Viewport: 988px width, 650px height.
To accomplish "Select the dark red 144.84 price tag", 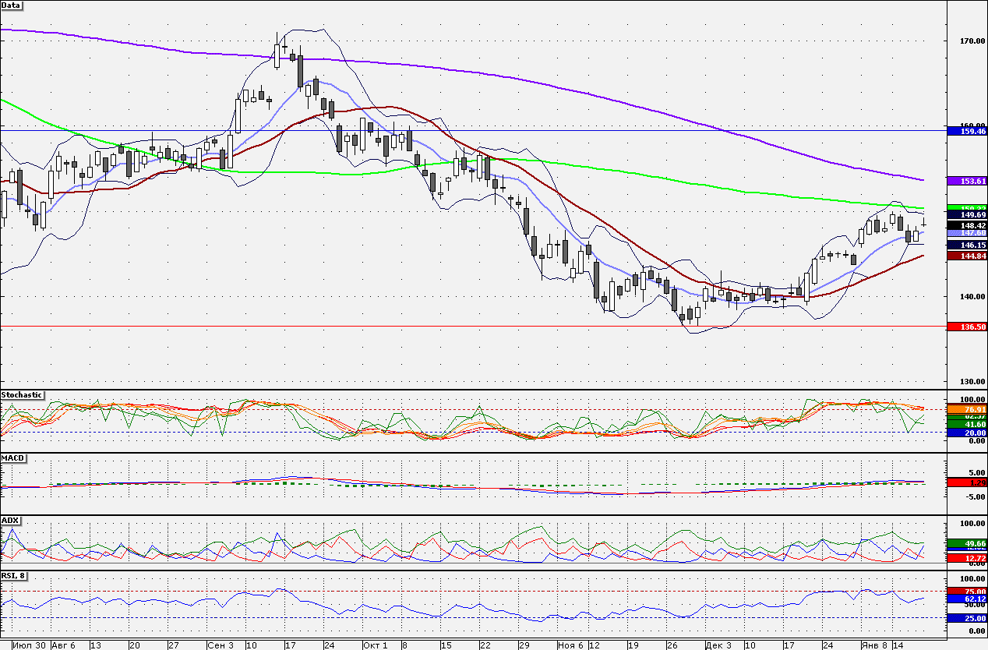I will pyautogui.click(x=966, y=256).
